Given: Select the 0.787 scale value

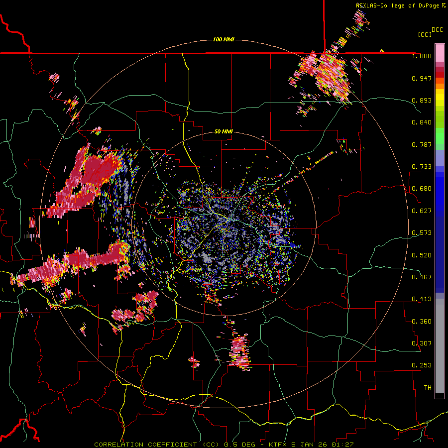Looking at the screenshot, I should [422, 144].
